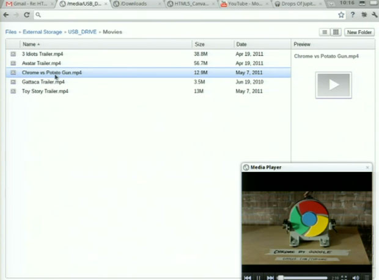This screenshot has width=379, height=280.
Task: Click video file icon beside Avatar Trailer
Action: 13,63
